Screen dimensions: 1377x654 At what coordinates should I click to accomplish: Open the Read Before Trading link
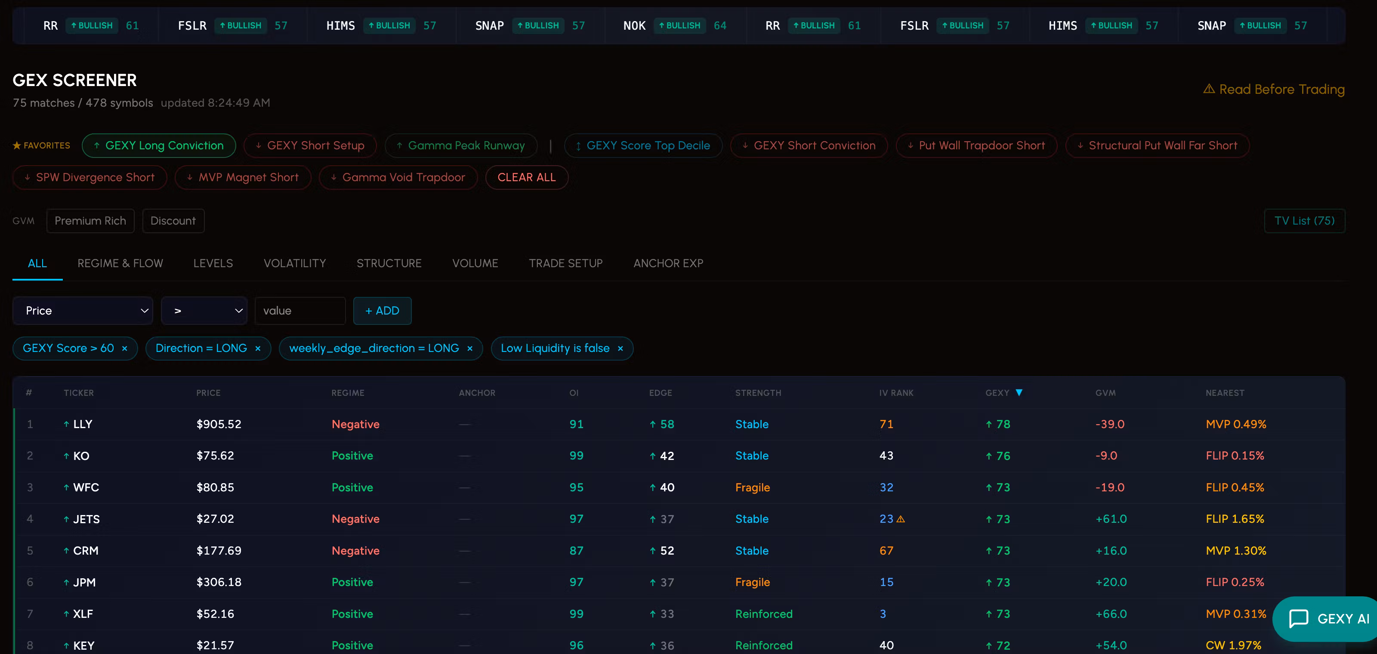coord(1274,89)
